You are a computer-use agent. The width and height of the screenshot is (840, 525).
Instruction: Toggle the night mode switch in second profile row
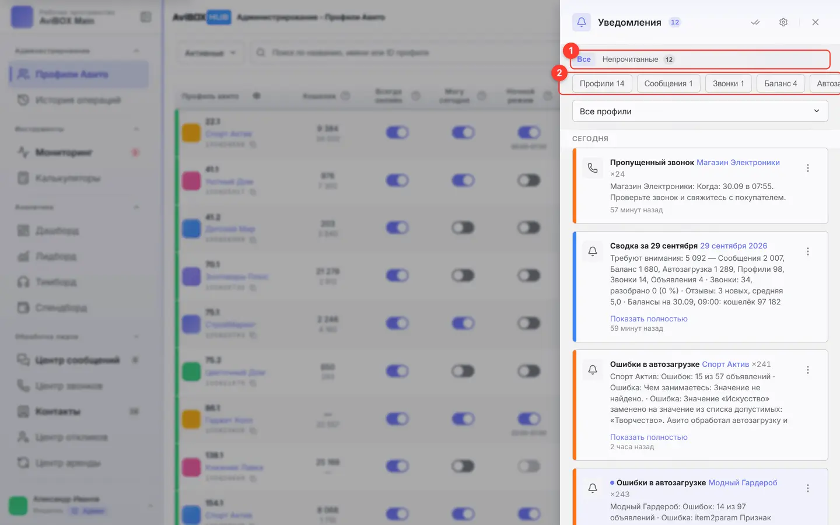528,180
